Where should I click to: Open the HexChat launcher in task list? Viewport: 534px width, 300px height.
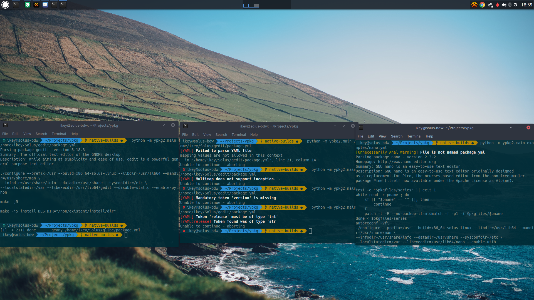[36, 5]
